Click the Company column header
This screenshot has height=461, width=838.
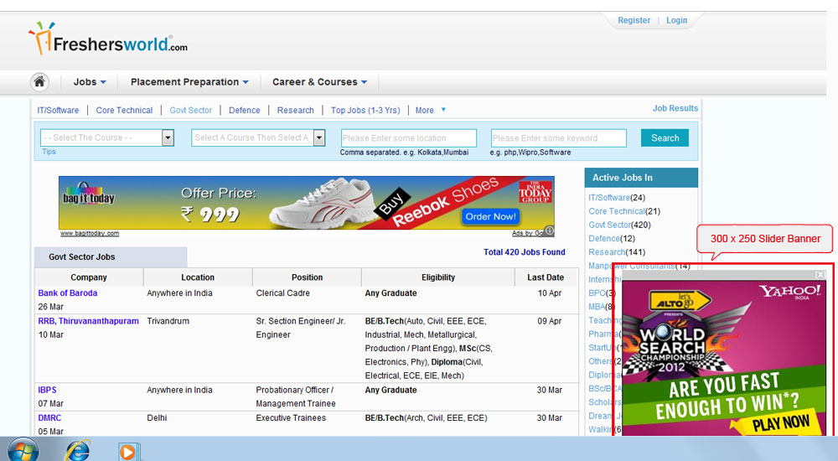click(x=89, y=277)
